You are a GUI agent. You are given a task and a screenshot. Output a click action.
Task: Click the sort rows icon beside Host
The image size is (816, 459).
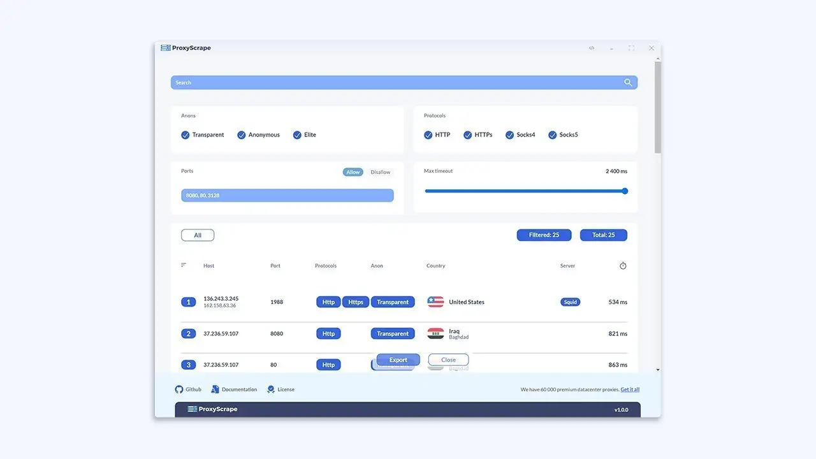click(184, 265)
